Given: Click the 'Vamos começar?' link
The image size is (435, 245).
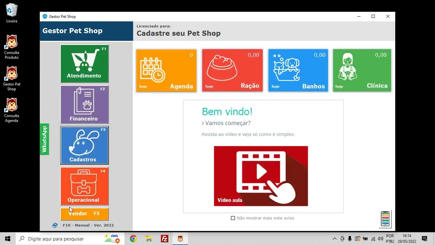Looking at the screenshot, I should point(226,123).
